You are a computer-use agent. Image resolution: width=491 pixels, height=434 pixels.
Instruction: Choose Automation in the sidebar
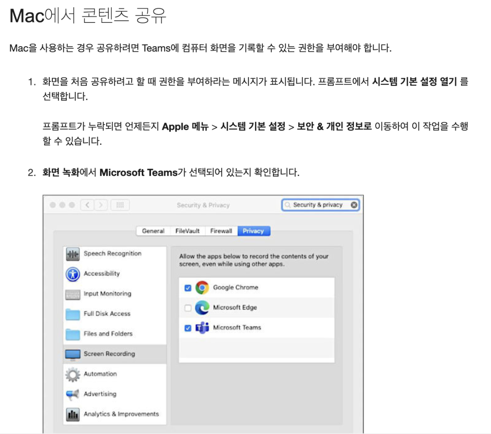[x=114, y=374]
